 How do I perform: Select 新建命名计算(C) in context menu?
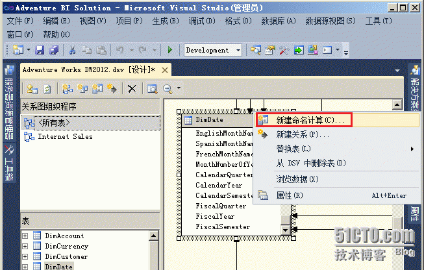337,120
